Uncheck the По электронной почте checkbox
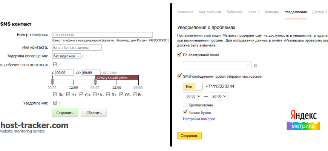The height and width of the screenshot is (151, 328). click(x=179, y=55)
